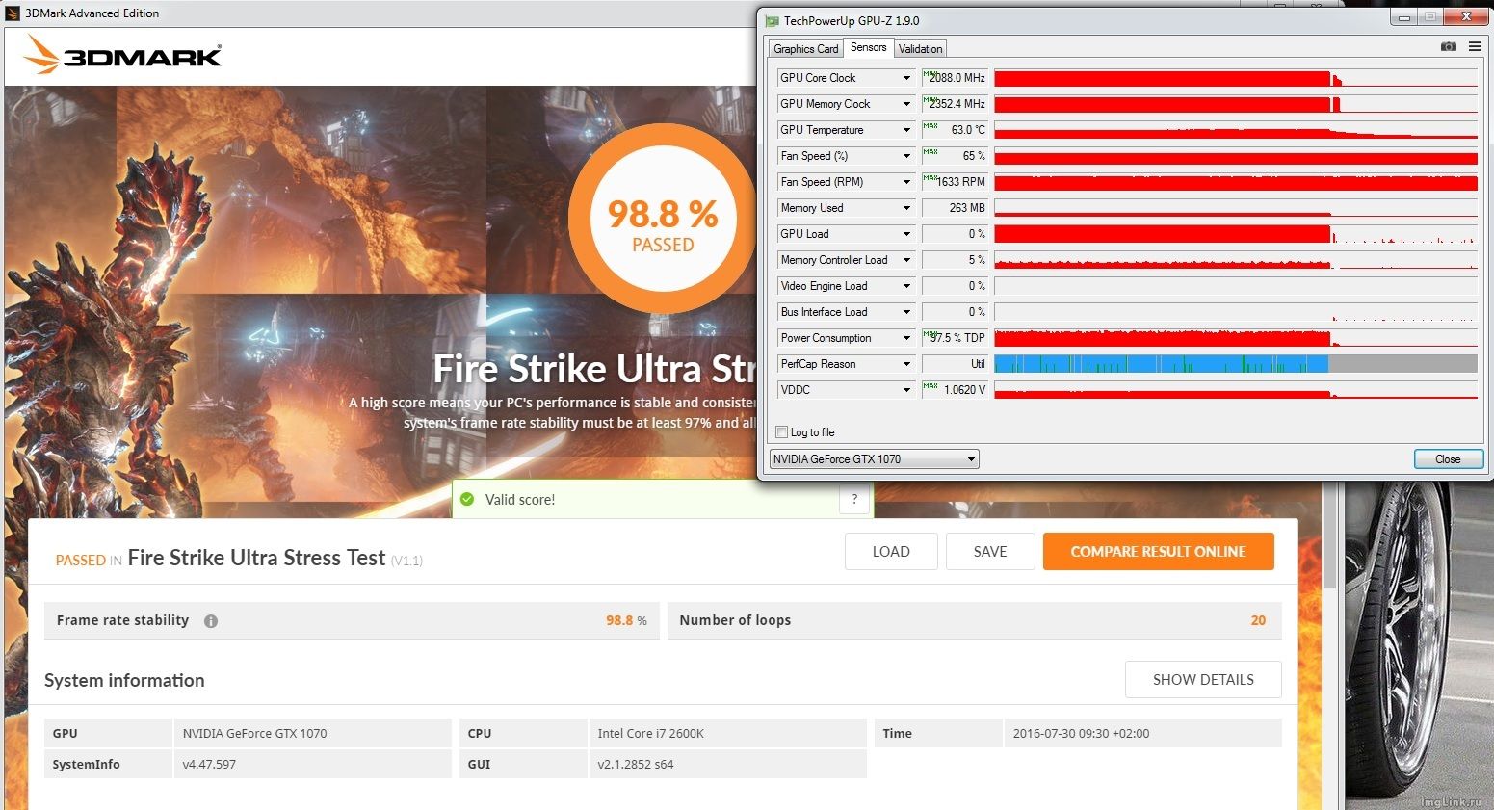Viewport: 1494px width, 810px height.
Task: Click the GPU-Z title bar app icon
Action: pos(772,20)
